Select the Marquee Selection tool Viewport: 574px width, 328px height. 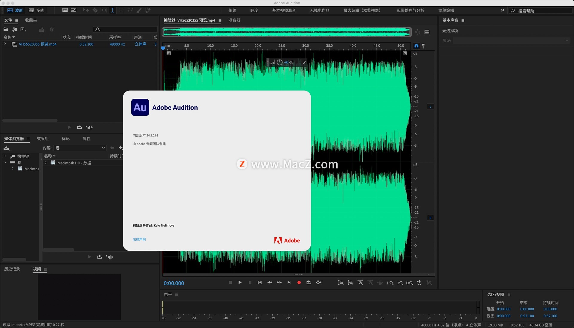pos(122,10)
